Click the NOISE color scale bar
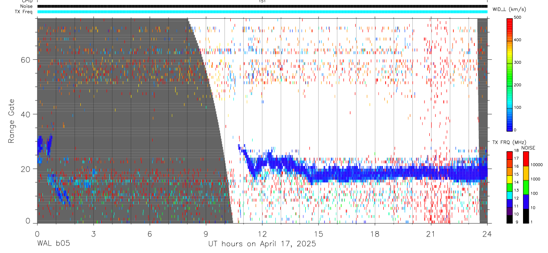This screenshot has width=548, height=253. pyautogui.click(x=525, y=187)
